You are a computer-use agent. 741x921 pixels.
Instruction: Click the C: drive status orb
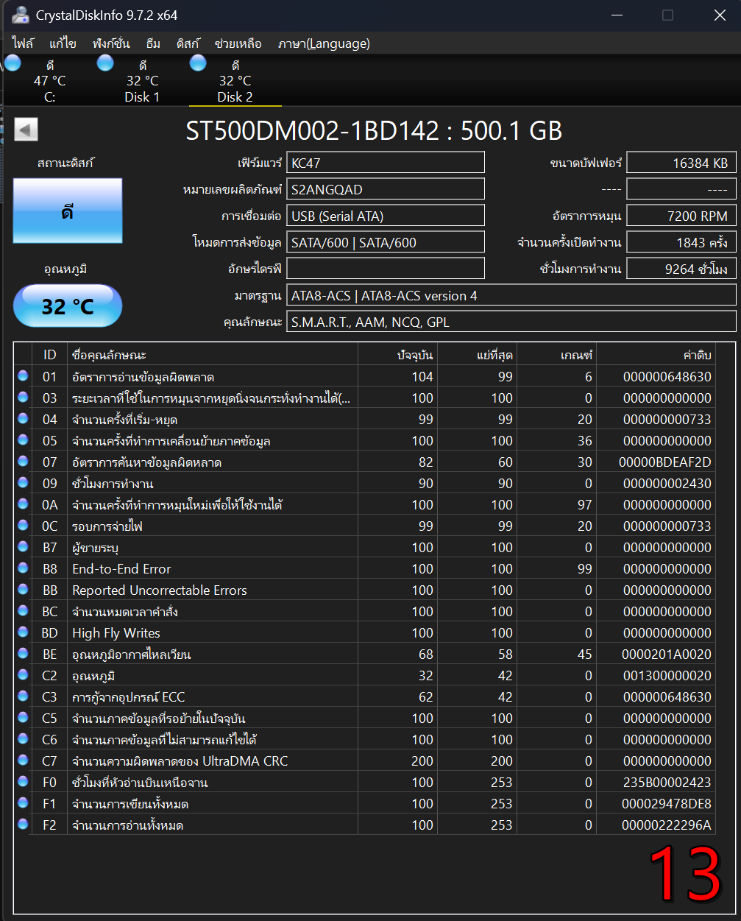point(13,63)
